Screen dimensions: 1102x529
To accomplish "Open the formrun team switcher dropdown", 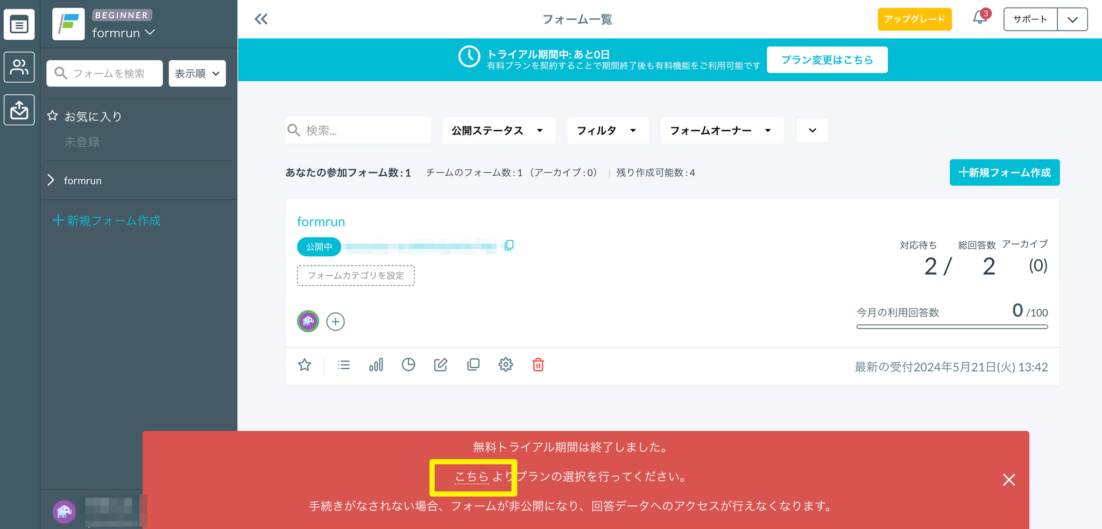I will pos(123,33).
